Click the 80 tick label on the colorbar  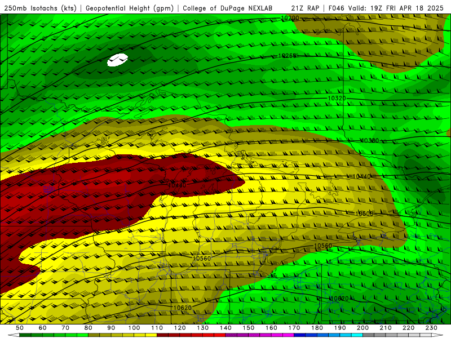click(x=89, y=328)
